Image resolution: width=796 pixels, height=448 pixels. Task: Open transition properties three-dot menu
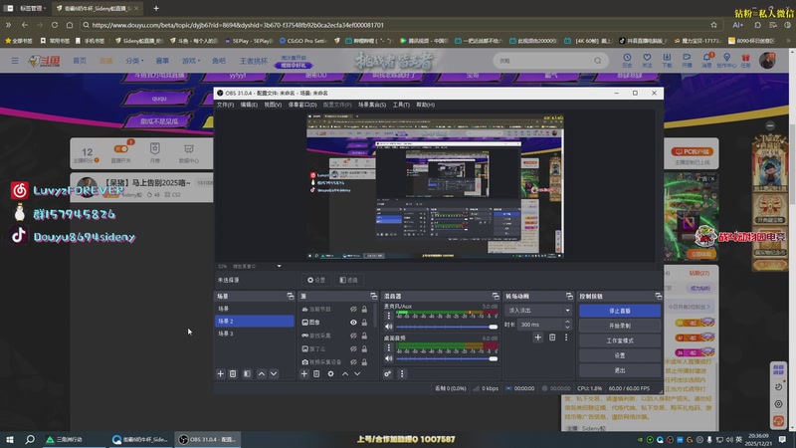[566, 337]
